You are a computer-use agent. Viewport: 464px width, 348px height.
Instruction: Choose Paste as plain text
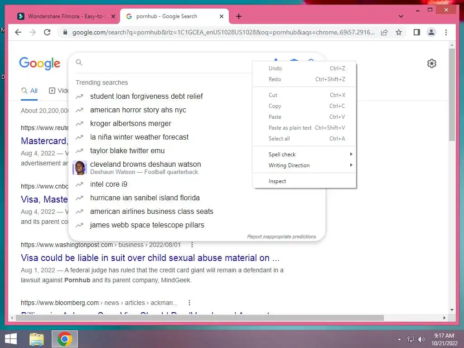click(x=304, y=128)
